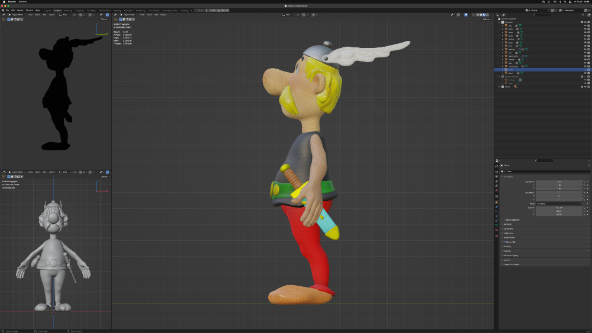Click the pin icon in Properties header
Screen dimensions: 592x333
(589, 166)
